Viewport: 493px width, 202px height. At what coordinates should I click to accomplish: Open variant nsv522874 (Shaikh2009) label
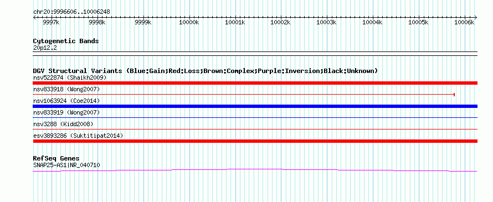point(70,77)
